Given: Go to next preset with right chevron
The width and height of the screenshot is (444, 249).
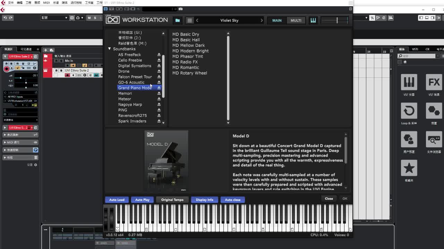Looking at the screenshot, I should click(262, 20).
